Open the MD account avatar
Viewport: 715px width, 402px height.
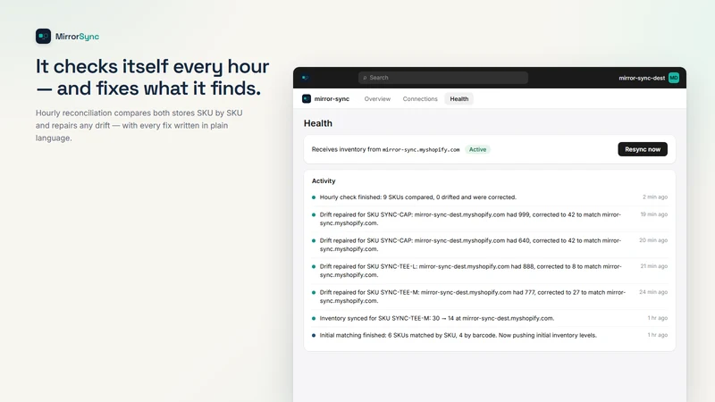[674, 78]
